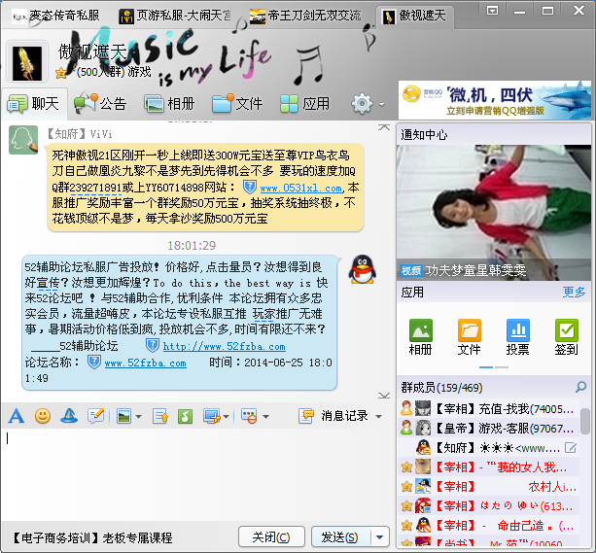Switch to the 变态传奇私服 chat tab
The width and height of the screenshot is (596, 553).
coord(56,16)
